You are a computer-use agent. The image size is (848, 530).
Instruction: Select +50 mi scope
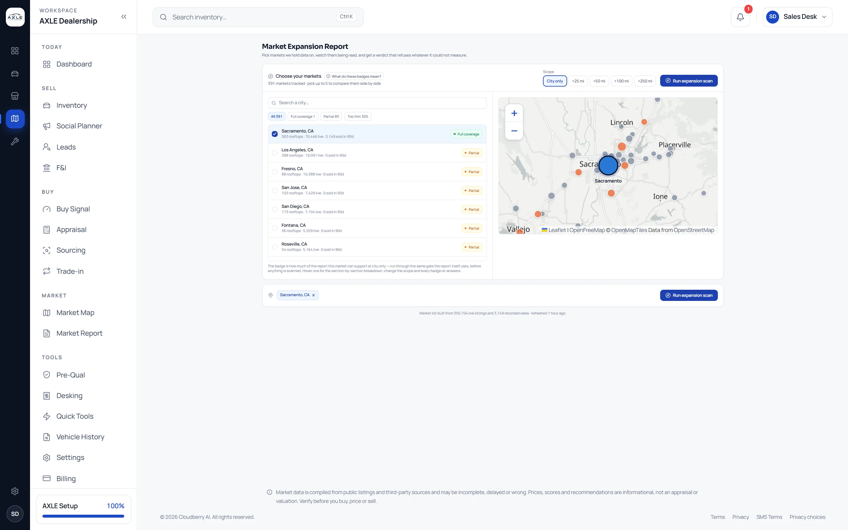(x=599, y=81)
